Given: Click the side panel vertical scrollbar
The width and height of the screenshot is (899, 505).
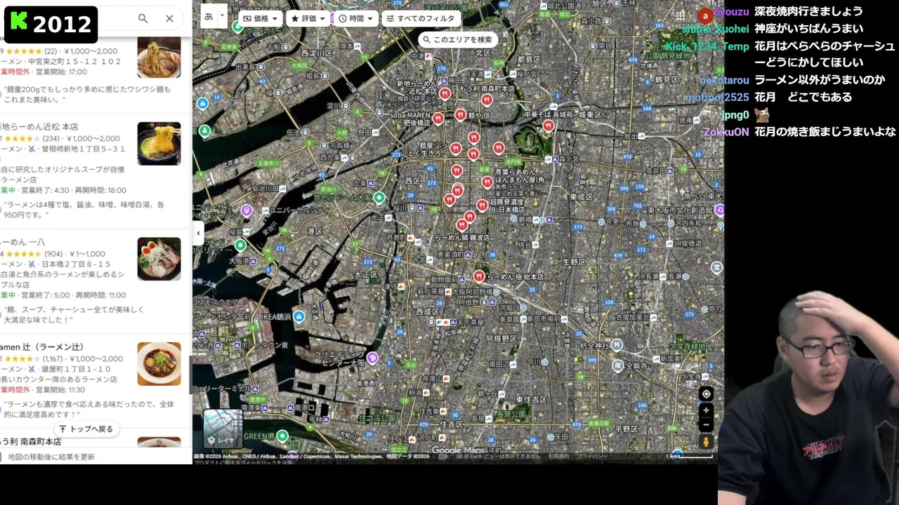Looking at the screenshot, I should pyautogui.click(x=190, y=375).
